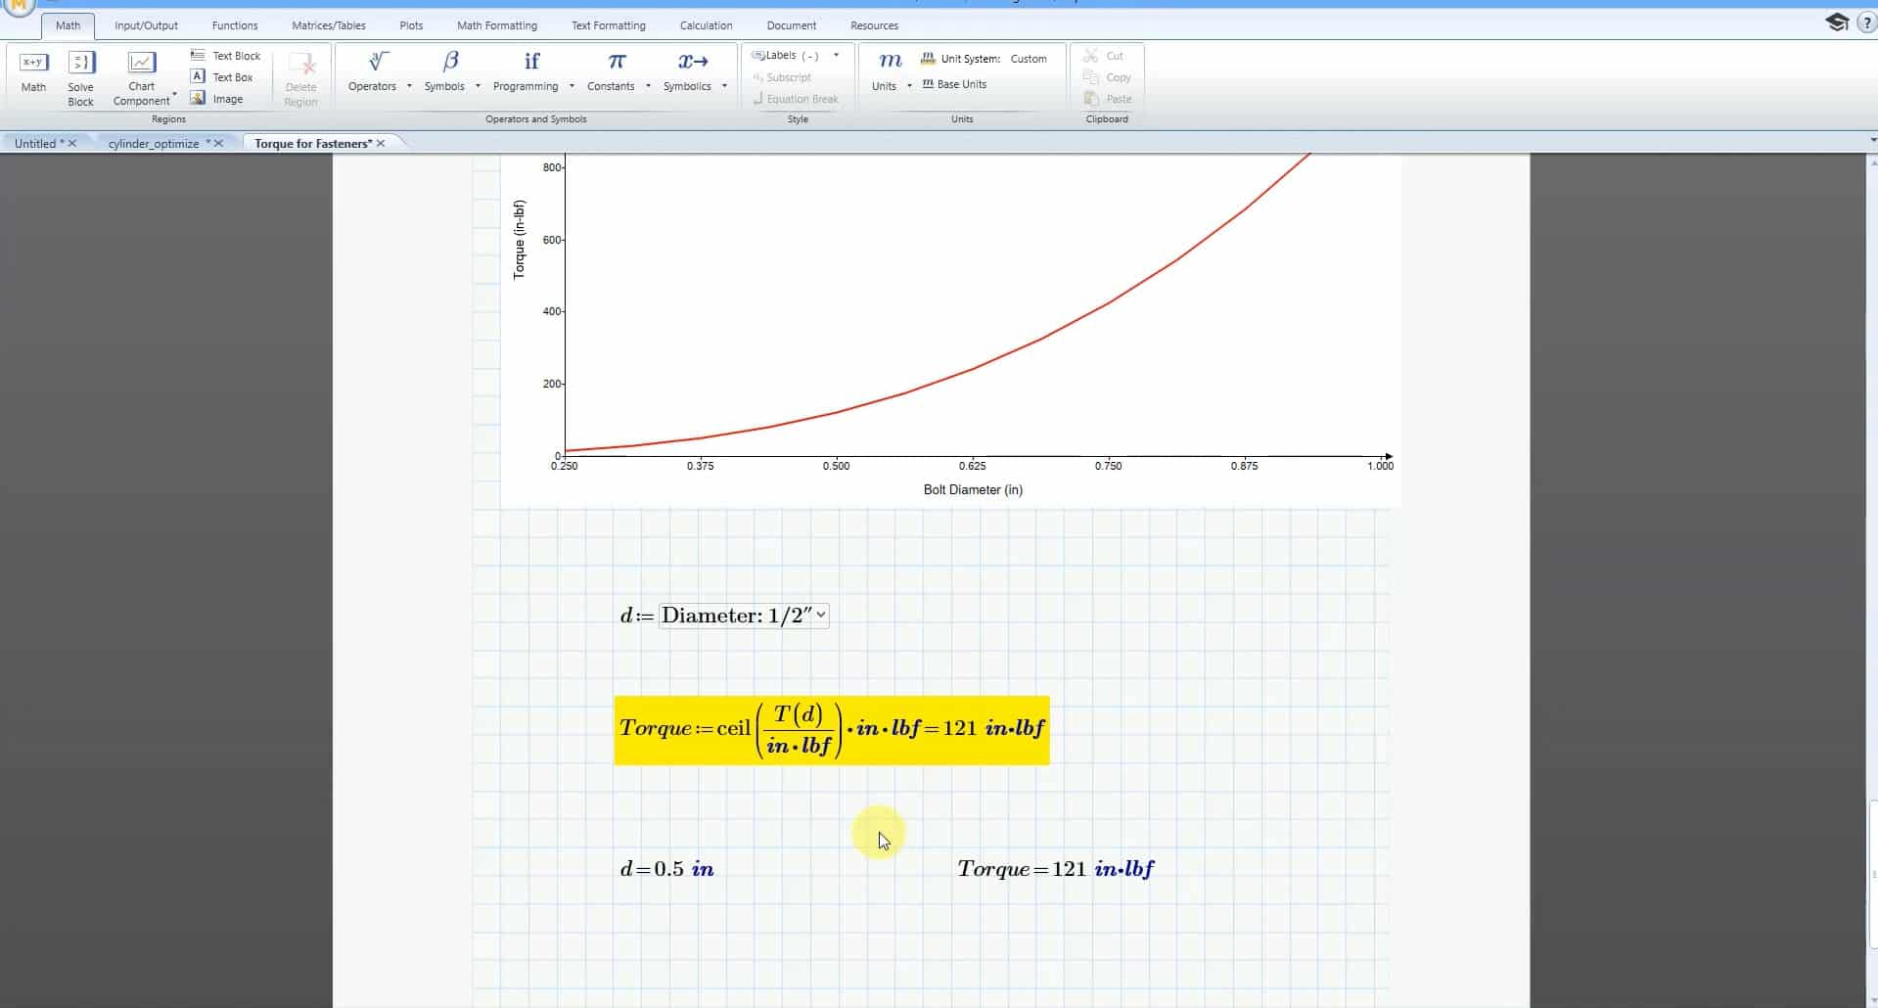Insert a Text Box region

[x=223, y=77]
